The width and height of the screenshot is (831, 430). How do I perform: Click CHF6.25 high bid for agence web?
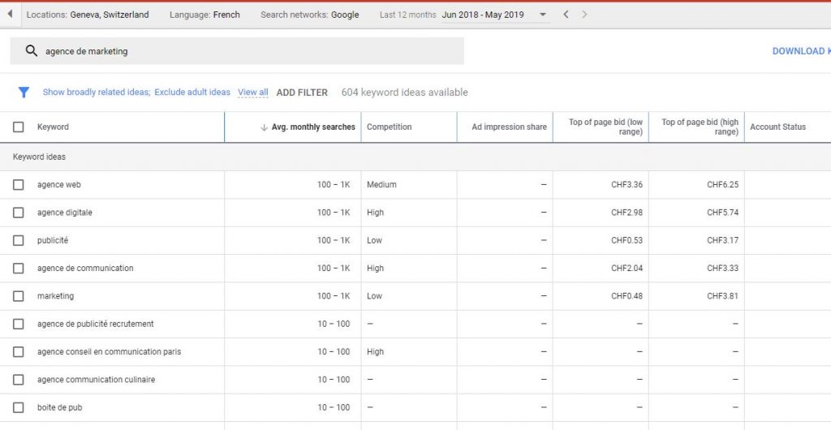click(x=722, y=185)
